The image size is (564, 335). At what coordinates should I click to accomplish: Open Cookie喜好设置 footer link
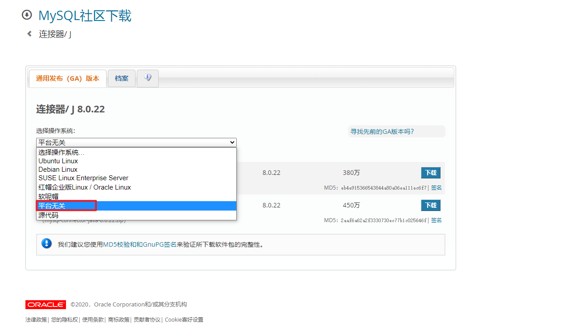tap(184, 320)
